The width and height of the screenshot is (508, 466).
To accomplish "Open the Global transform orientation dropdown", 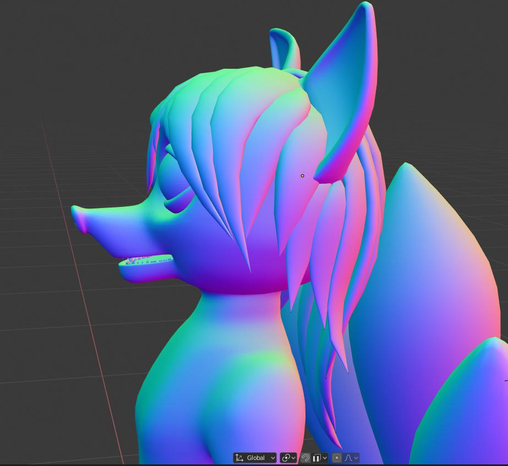I will click(255, 458).
